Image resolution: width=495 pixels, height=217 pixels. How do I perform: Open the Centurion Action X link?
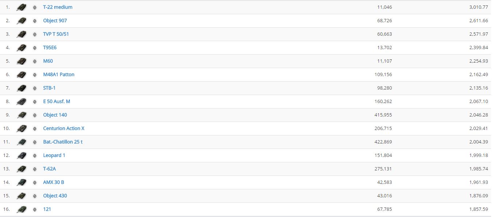64,129
